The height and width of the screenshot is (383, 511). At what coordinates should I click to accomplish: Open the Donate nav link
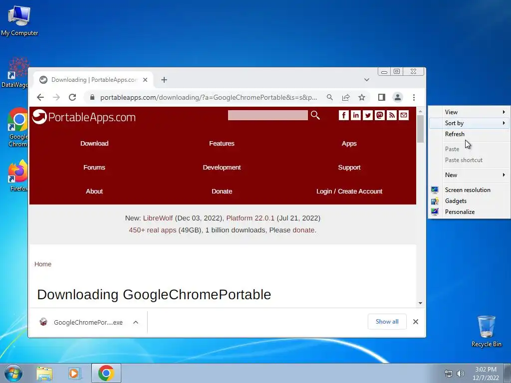[x=222, y=191]
